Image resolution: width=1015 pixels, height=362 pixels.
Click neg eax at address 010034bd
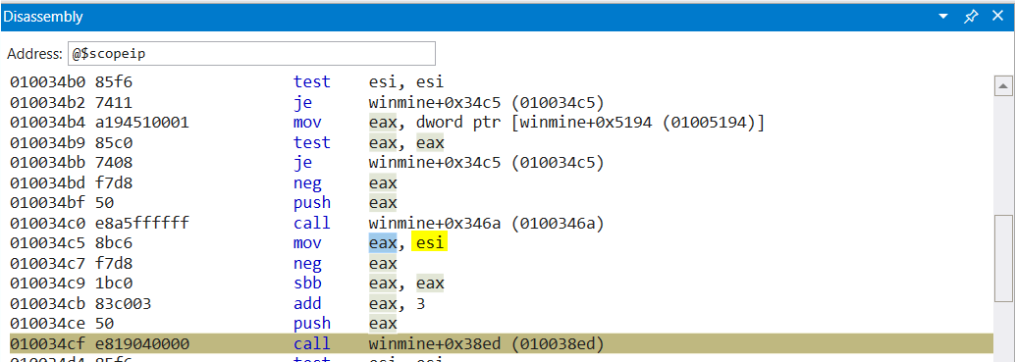204,182
